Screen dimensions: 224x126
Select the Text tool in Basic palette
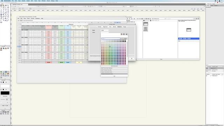(x=1, y=7)
